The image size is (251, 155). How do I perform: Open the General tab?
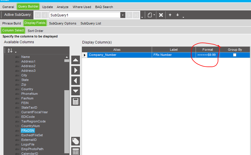click(8, 7)
